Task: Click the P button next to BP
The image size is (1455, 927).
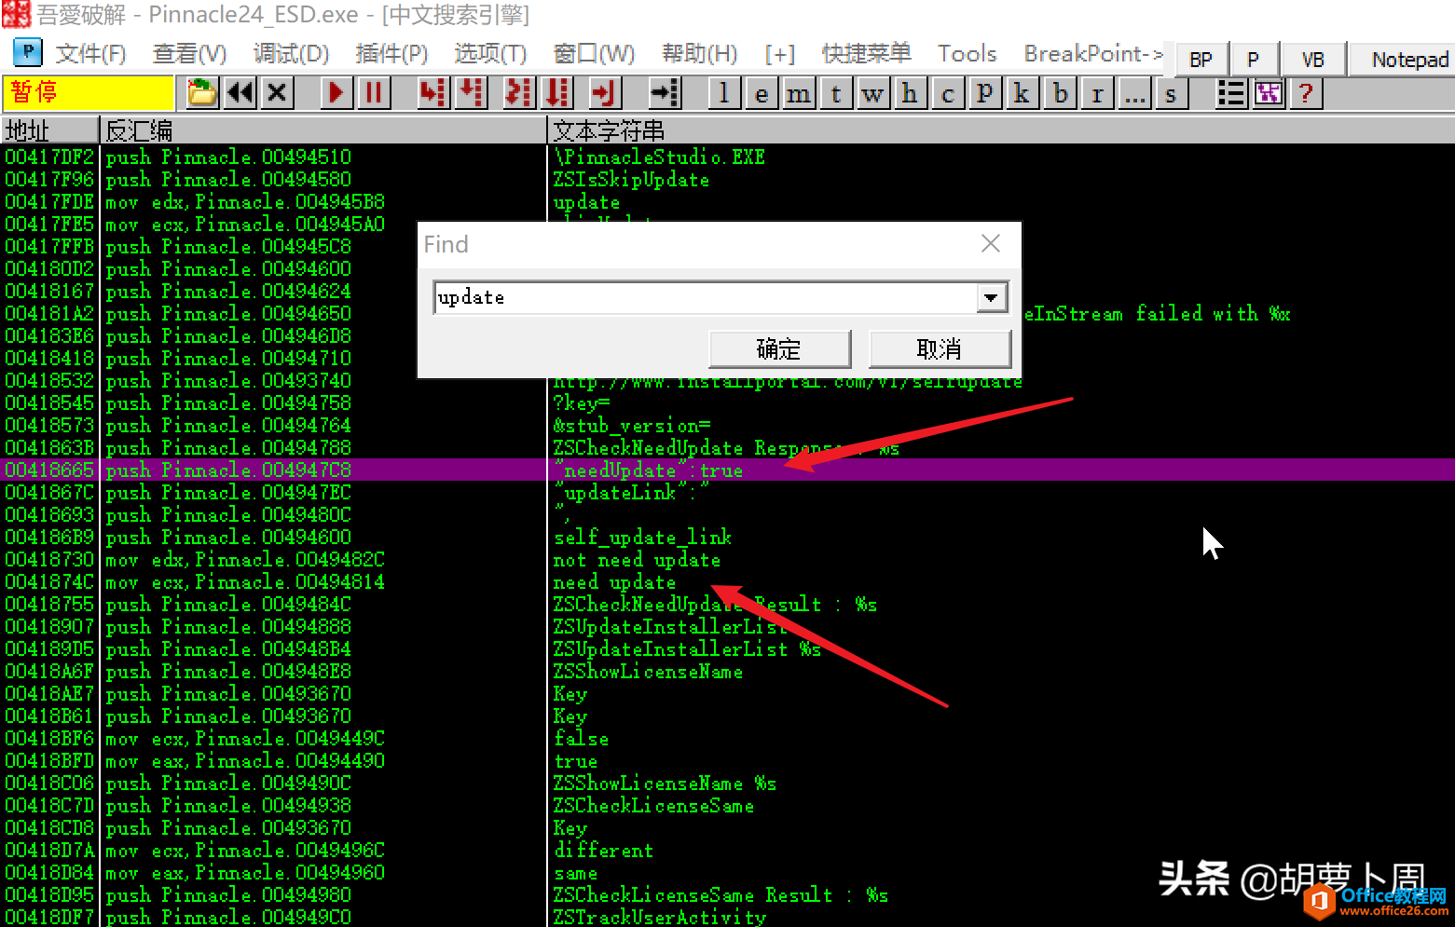Action: pos(1253,60)
